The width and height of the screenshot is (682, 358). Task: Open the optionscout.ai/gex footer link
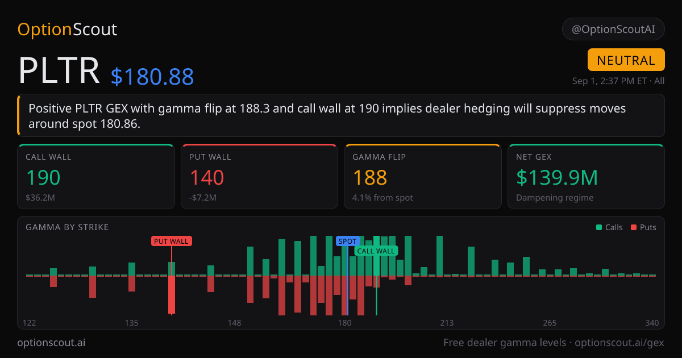[x=619, y=343]
